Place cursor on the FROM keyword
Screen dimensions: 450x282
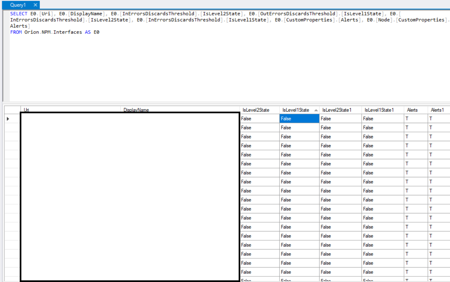(x=16, y=32)
